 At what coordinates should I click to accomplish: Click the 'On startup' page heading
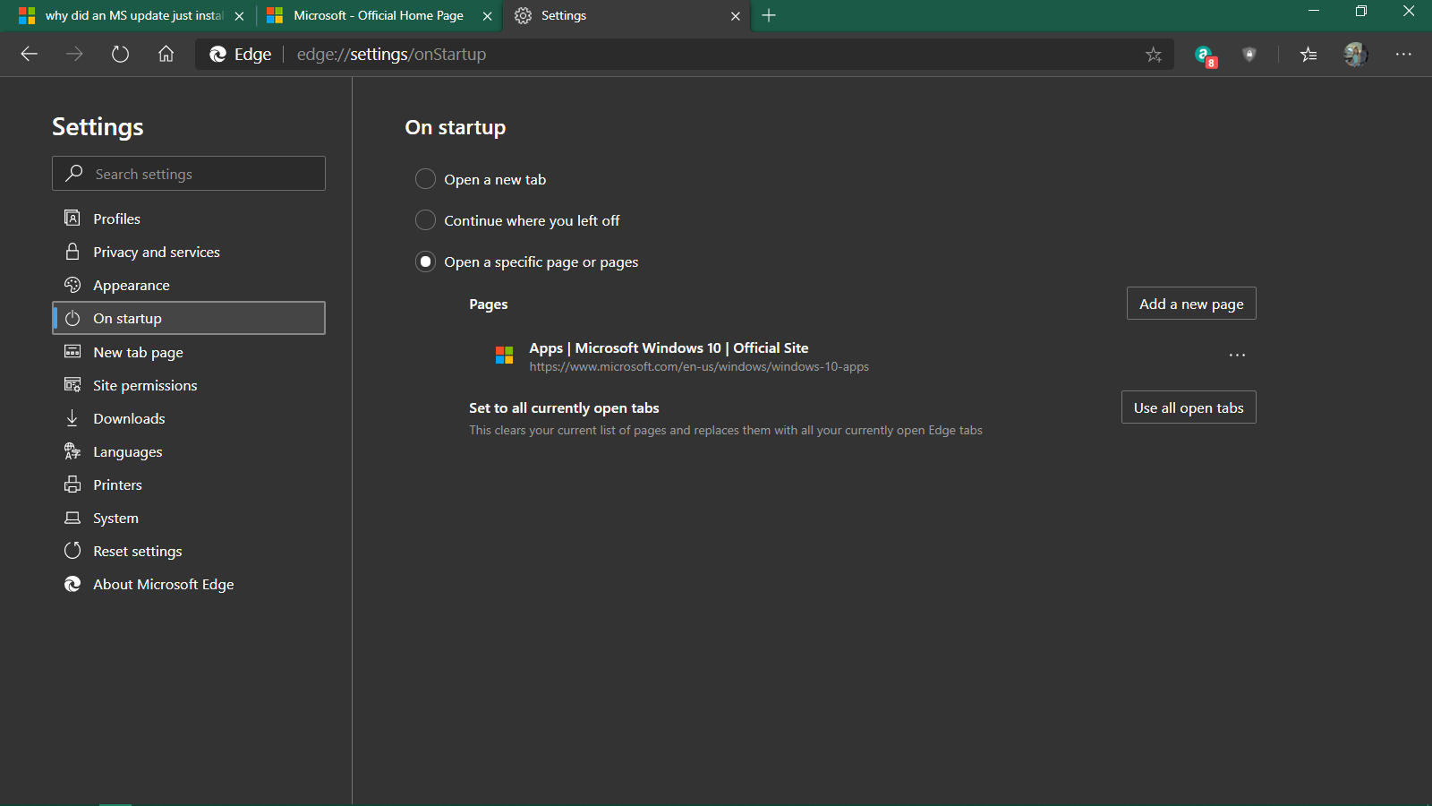click(x=456, y=127)
